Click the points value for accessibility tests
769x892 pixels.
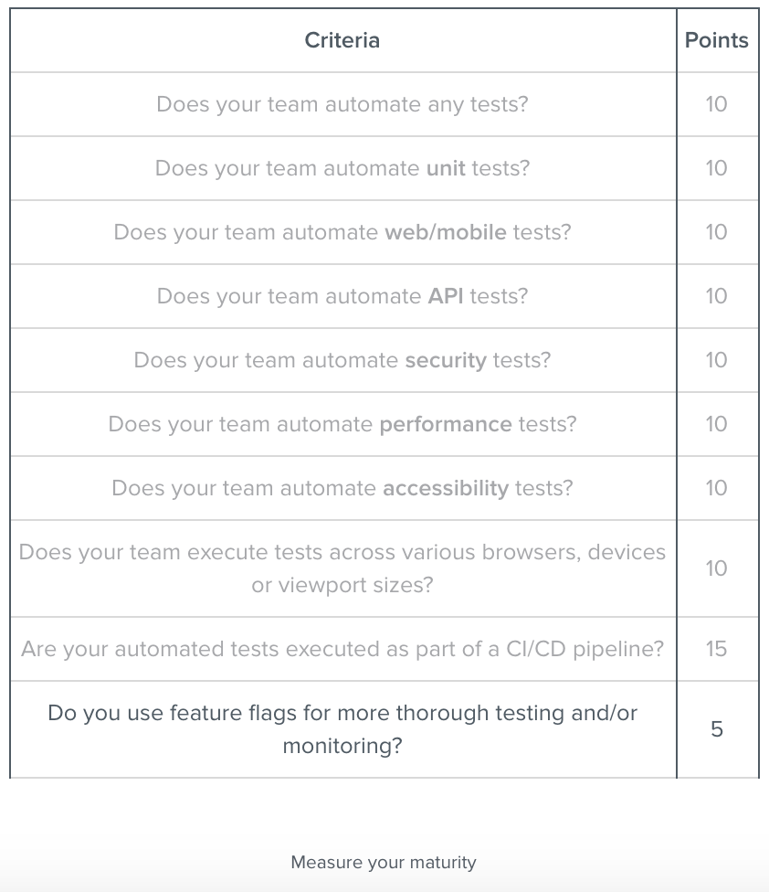coord(717,488)
